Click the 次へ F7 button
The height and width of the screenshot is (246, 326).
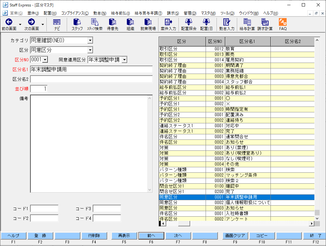click(x=178, y=236)
